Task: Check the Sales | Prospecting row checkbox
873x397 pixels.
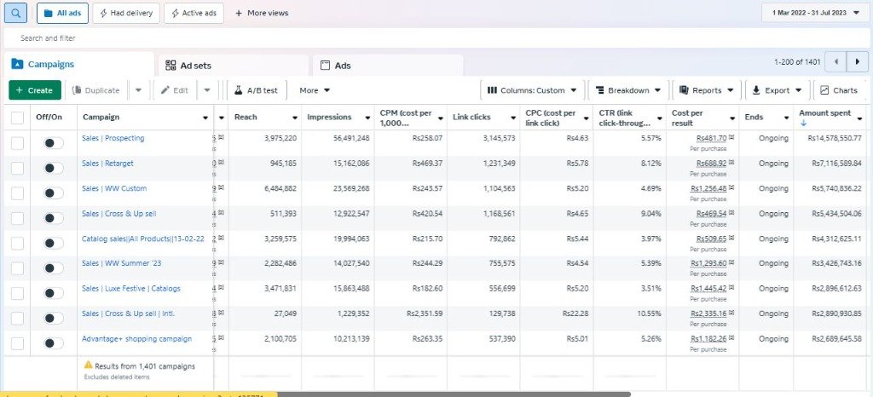Action: coord(17,143)
